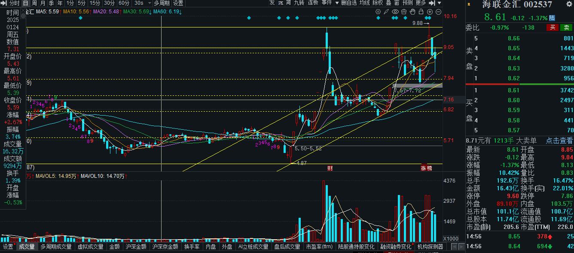
Task: Select 日 daily period
Action: 25,3
